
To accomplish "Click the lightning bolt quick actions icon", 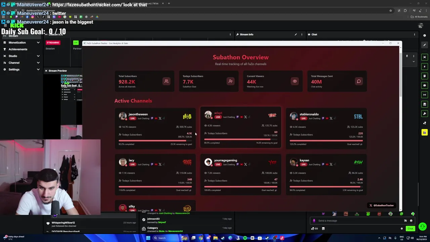I will pyautogui.click(x=425, y=67).
